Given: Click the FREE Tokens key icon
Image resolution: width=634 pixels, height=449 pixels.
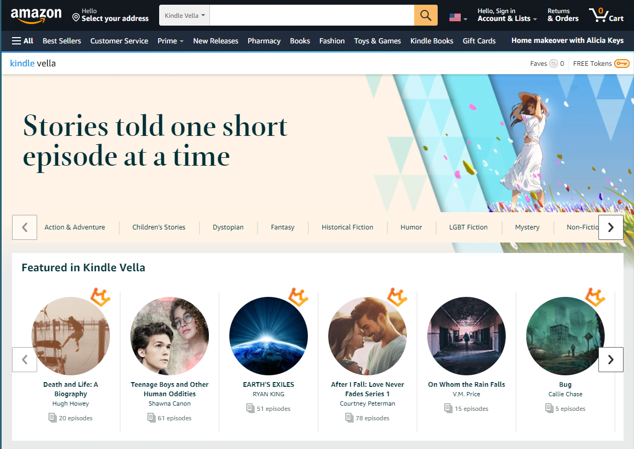Looking at the screenshot, I should pos(622,64).
